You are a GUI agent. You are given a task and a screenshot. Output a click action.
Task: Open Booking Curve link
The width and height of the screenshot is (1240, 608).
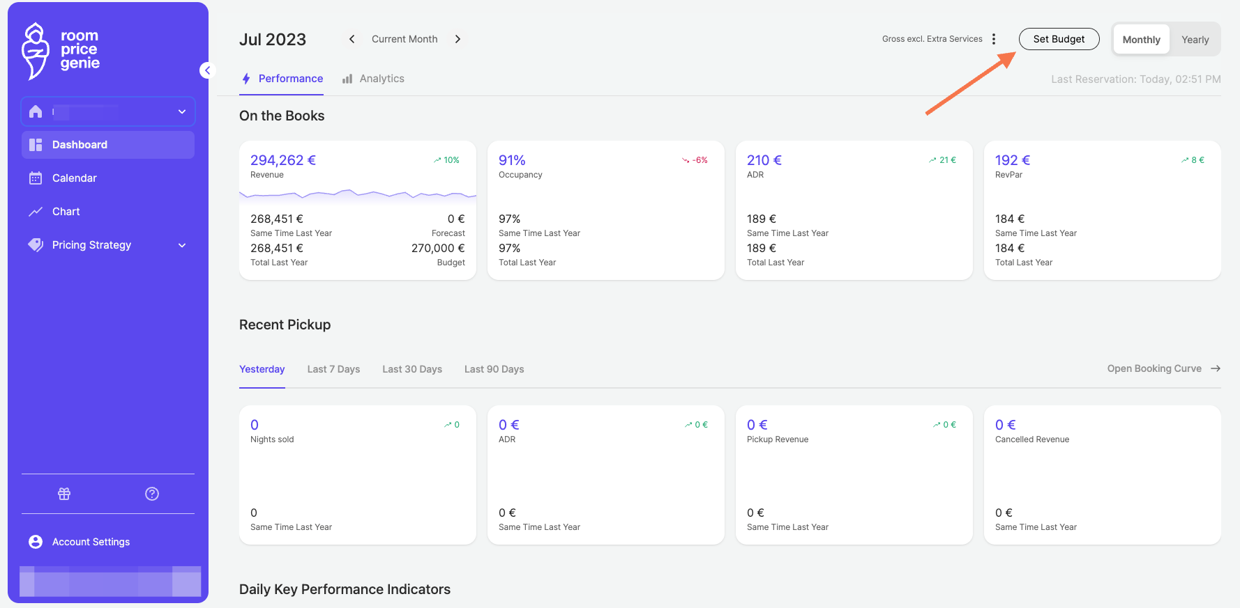[x=1164, y=368]
